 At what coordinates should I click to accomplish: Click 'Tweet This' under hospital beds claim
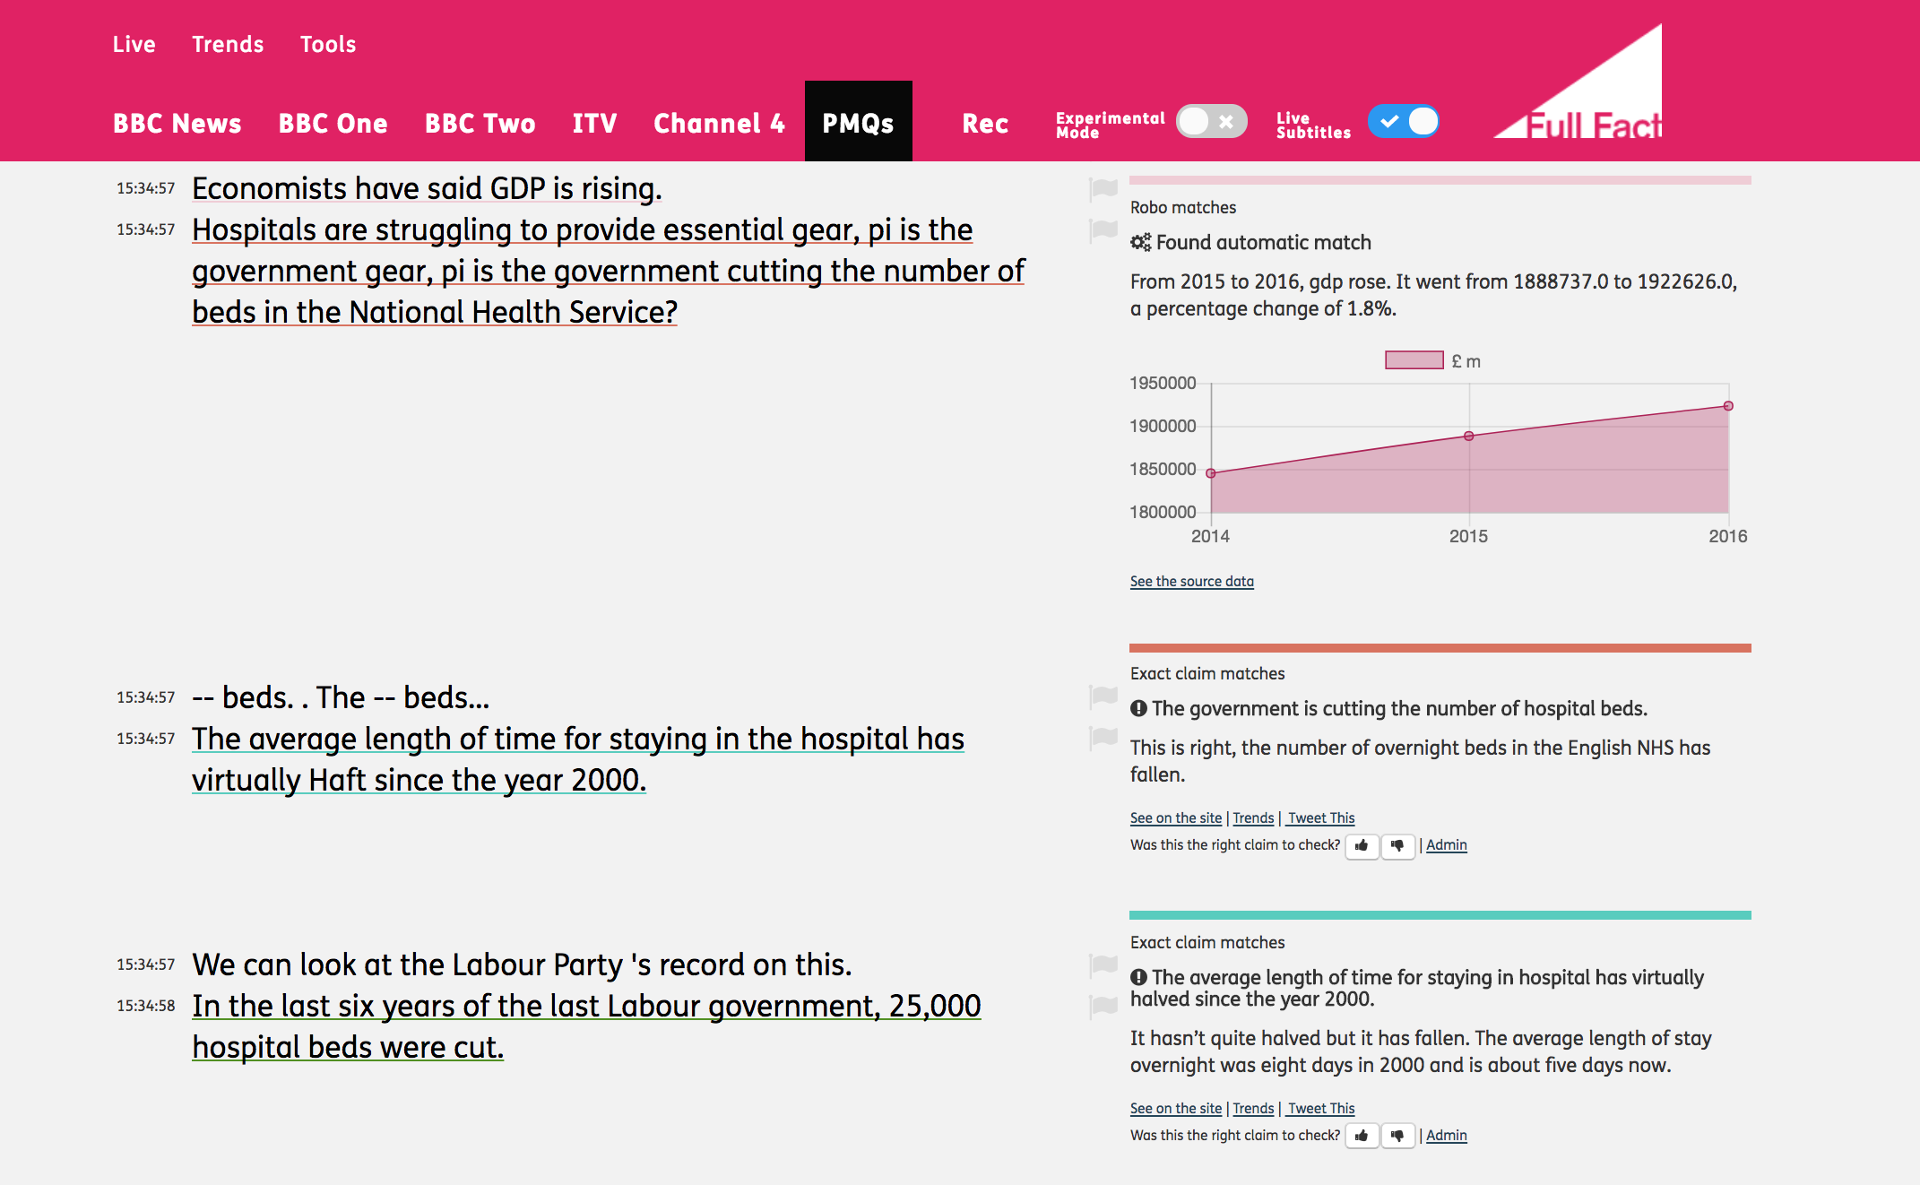tap(1321, 818)
